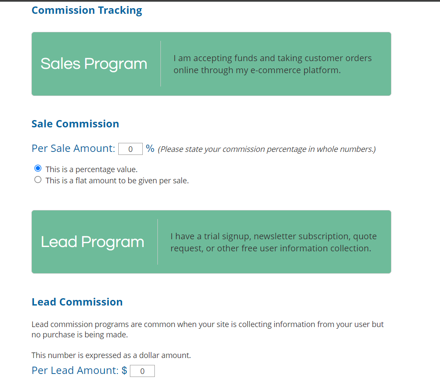Screen dimensions: 440x386
Task: Click the "Per Lead Amount: $" label text
Action: pos(79,371)
